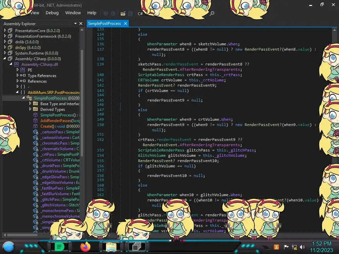Collapse the SimplePostProcess class node

pos(24,98)
